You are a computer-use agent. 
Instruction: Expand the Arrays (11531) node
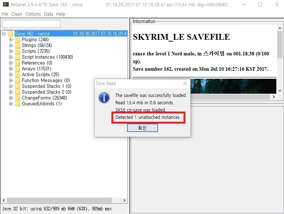tap(11, 69)
